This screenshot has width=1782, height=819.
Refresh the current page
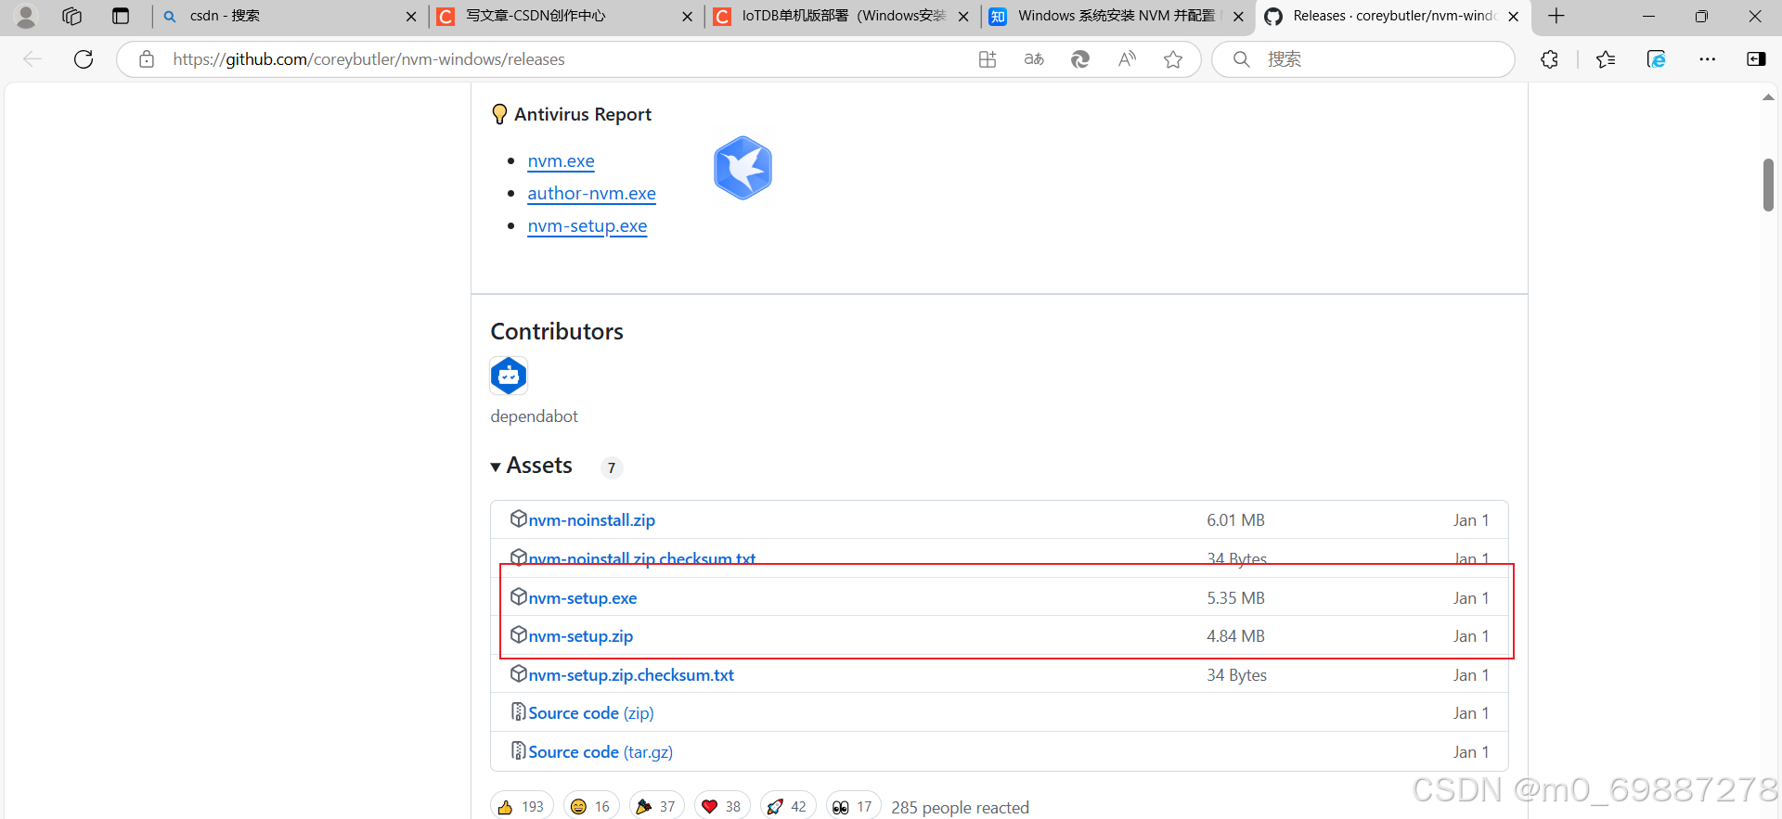coord(84,59)
